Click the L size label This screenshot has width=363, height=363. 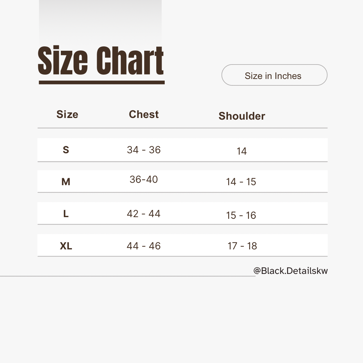pyautogui.click(x=66, y=214)
